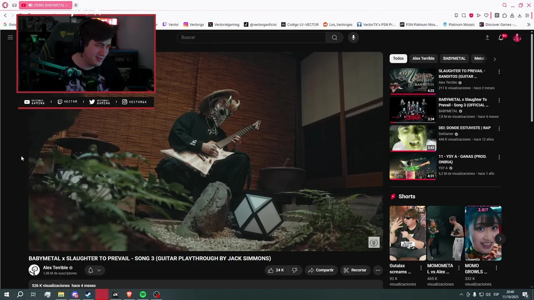The width and height of the screenshot is (534, 300).
Task: Open the YouTube create/upload icon
Action: click(x=487, y=37)
